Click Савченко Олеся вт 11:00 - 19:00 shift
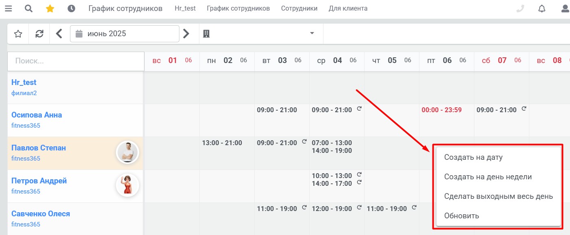The width and height of the screenshot is (570, 235). tap(277, 209)
